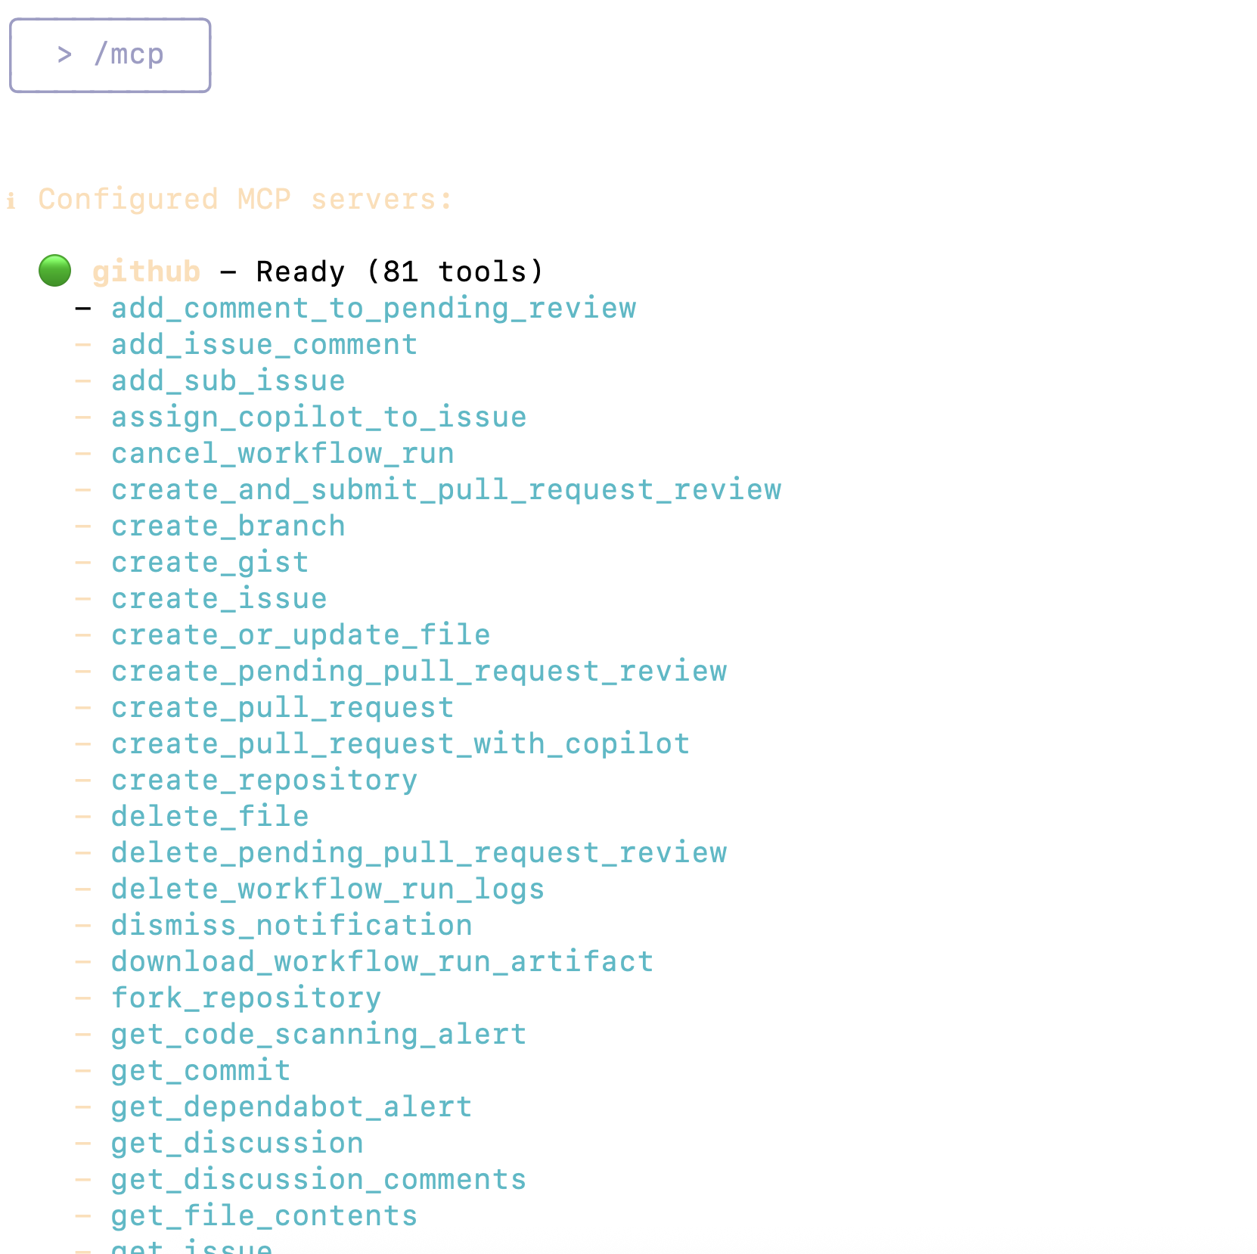Click the info icon beside Configured MCP servers
The width and height of the screenshot is (1257, 1254).
[x=11, y=200]
